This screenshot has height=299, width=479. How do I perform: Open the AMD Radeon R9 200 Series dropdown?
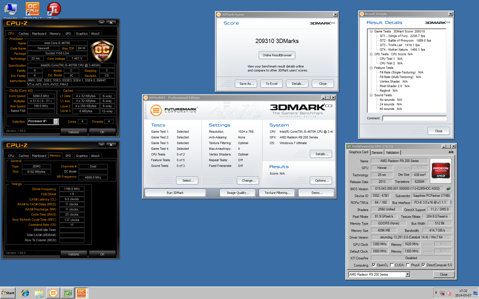(408, 275)
